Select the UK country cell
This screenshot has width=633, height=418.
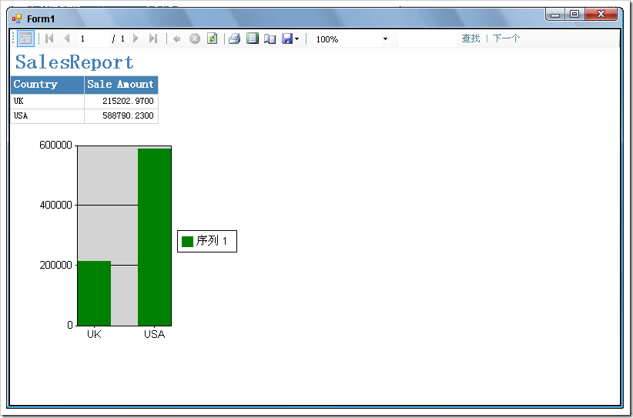tap(48, 102)
